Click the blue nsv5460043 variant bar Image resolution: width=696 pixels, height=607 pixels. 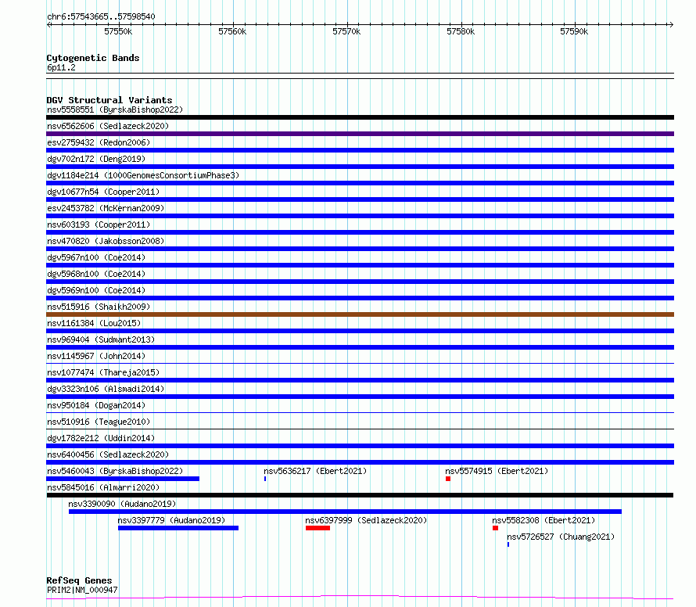click(x=123, y=479)
